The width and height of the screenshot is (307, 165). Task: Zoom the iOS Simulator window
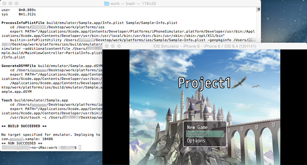[119, 46]
